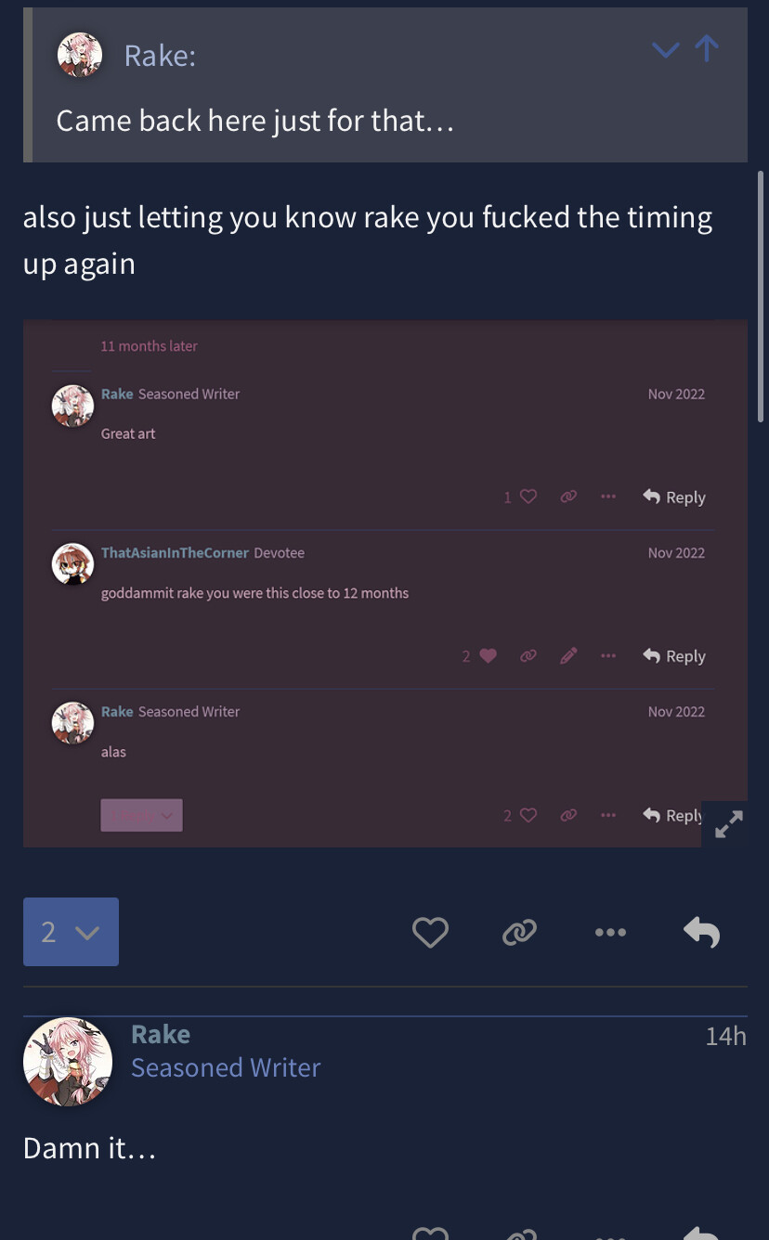Viewport: 769px width, 1240px height.
Task: Open more actions ellipsis below the post
Action: (610, 932)
